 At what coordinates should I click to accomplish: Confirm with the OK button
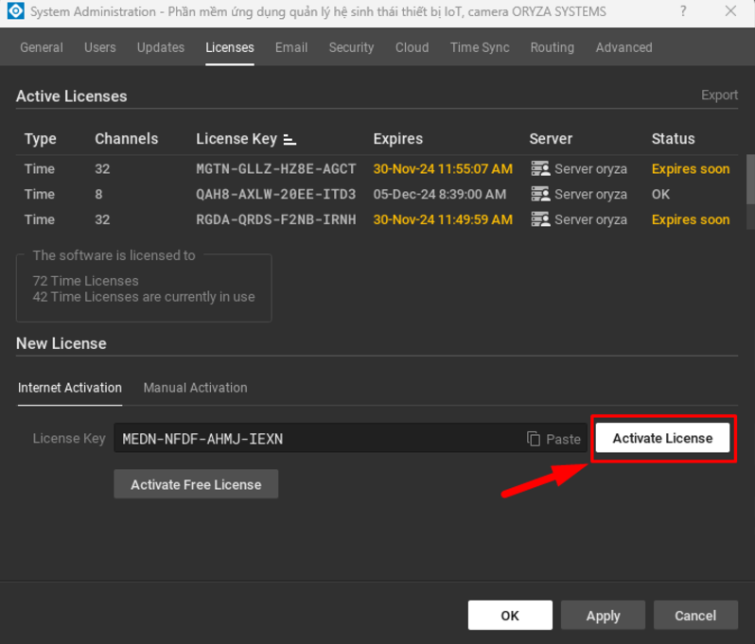510,615
